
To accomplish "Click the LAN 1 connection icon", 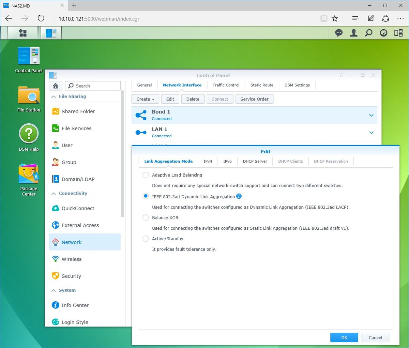I will tap(141, 133).
